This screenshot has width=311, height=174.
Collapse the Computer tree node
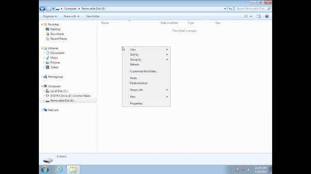(42, 86)
